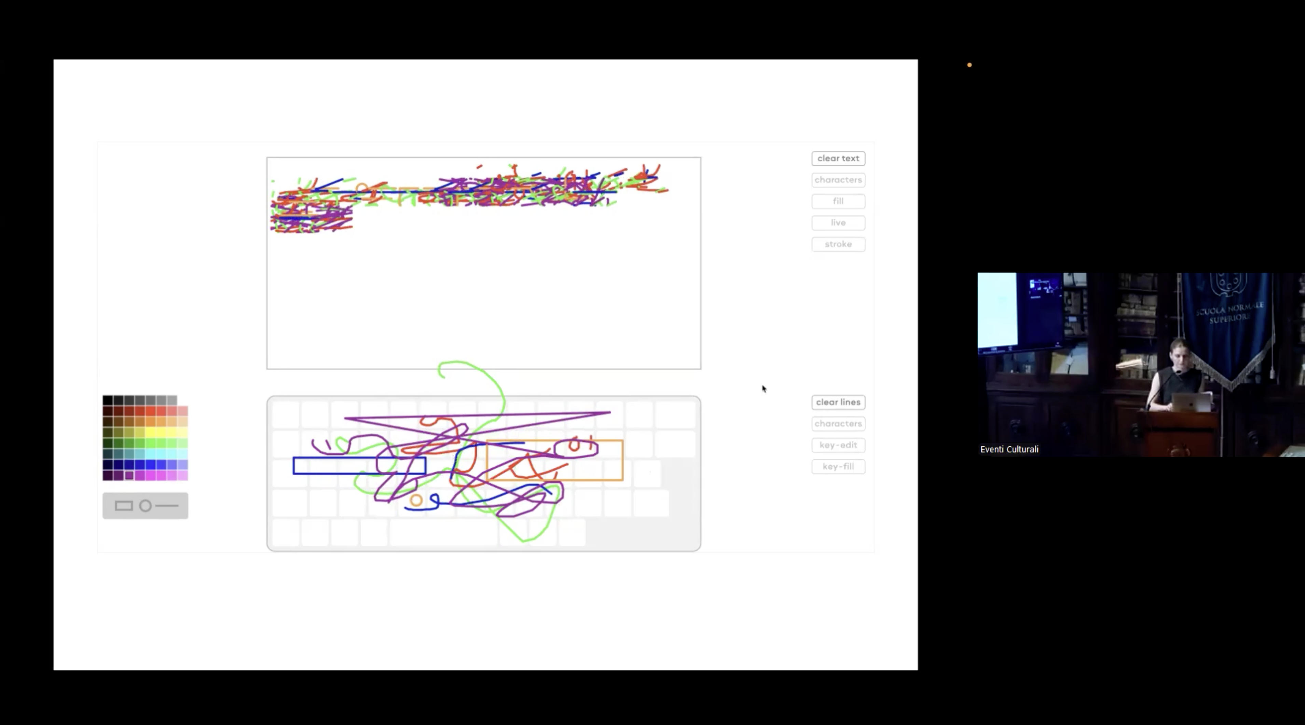
Task: Enable the 'key-edit' mode
Action: pyautogui.click(x=838, y=445)
